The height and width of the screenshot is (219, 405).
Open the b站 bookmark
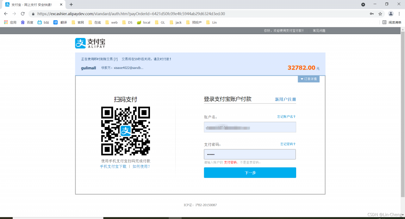pyautogui.click(x=43, y=22)
